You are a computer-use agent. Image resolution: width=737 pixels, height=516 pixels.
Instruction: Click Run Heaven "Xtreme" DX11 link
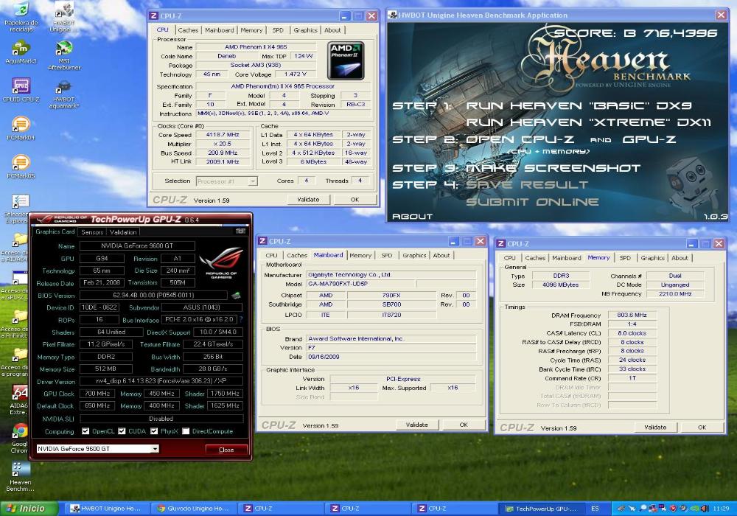coord(588,122)
